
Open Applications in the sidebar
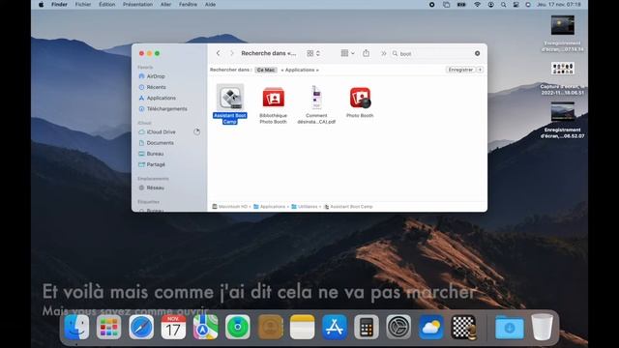click(162, 98)
